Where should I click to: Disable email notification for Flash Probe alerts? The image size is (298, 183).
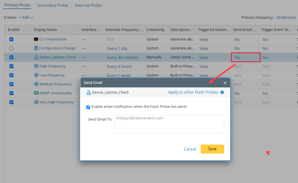click(x=88, y=107)
